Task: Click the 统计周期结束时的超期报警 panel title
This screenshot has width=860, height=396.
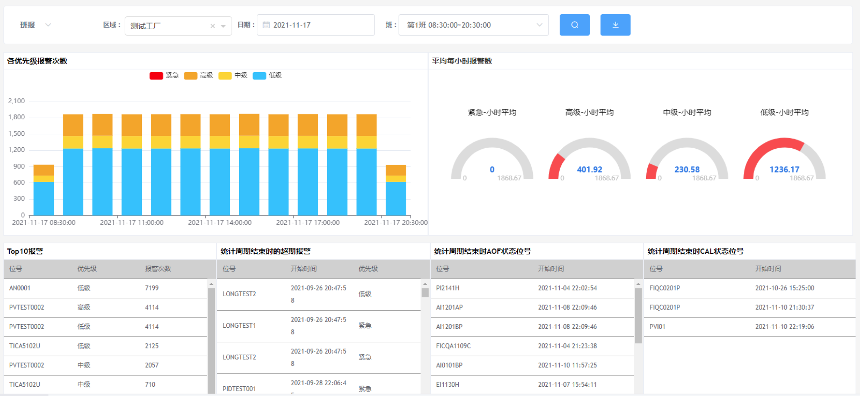Action: tap(266, 252)
